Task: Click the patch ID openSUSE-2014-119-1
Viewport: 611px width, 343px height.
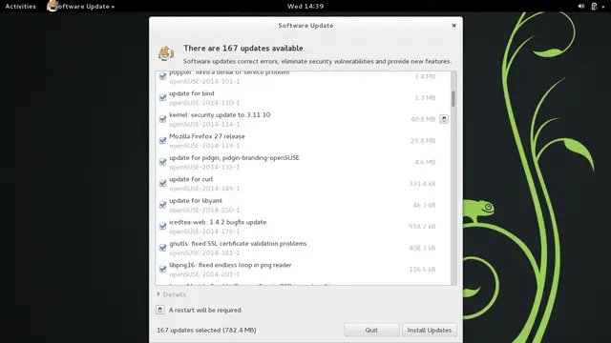Action: [x=204, y=146]
